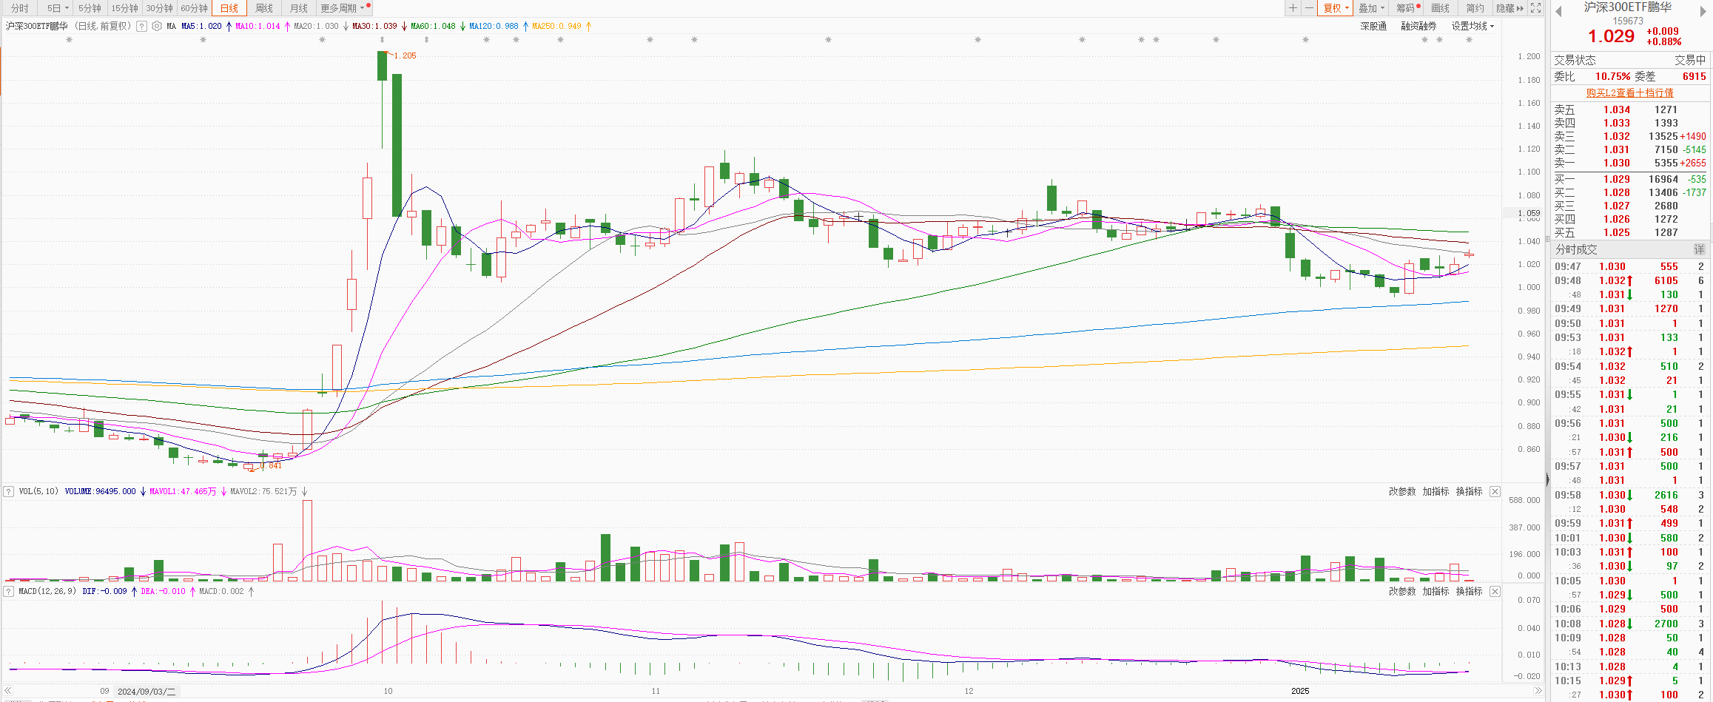Open chart help question-mark icon beside 前复权
The height and width of the screenshot is (702, 1713).
tap(141, 26)
